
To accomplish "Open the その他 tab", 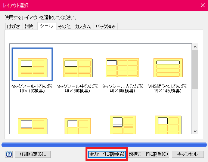I will tap(64, 26).
